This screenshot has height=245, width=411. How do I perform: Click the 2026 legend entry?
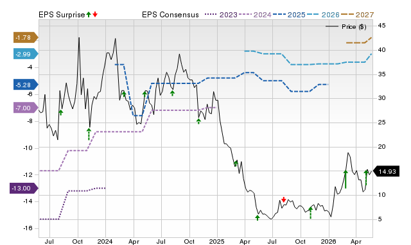pos(323,15)
